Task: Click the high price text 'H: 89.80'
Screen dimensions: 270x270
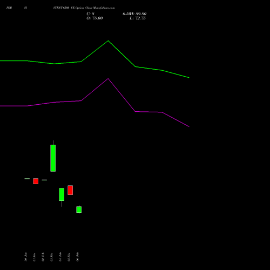Action: (138, 14)
